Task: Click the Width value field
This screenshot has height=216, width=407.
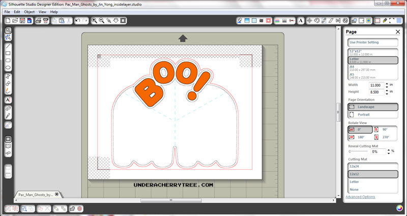Action: pyautogui.click(x=376, y=85)
